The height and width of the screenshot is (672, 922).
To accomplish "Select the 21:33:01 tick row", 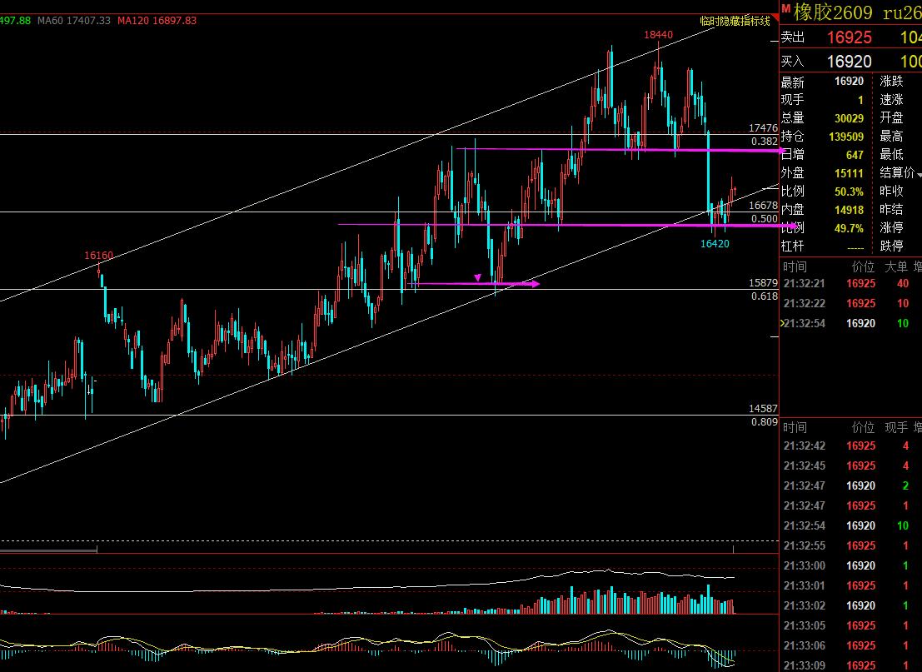I will coord(851,585).
